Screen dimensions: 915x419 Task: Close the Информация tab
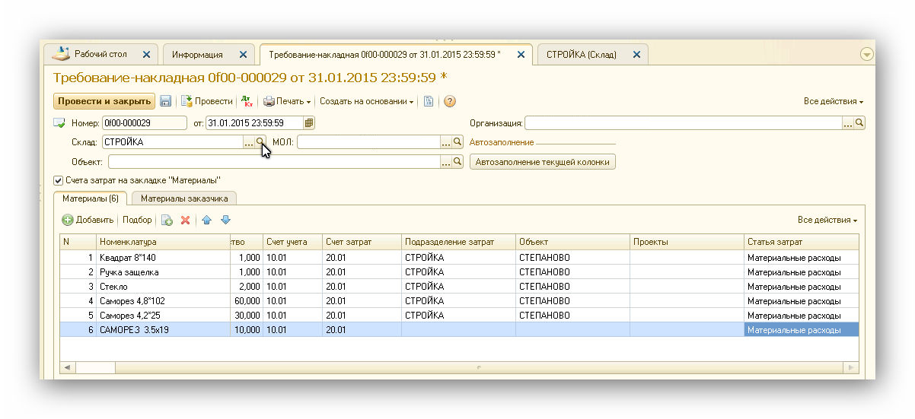243,55
